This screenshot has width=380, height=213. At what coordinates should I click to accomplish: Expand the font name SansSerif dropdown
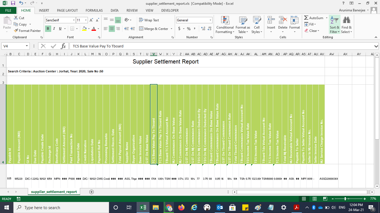pos(74,20)
